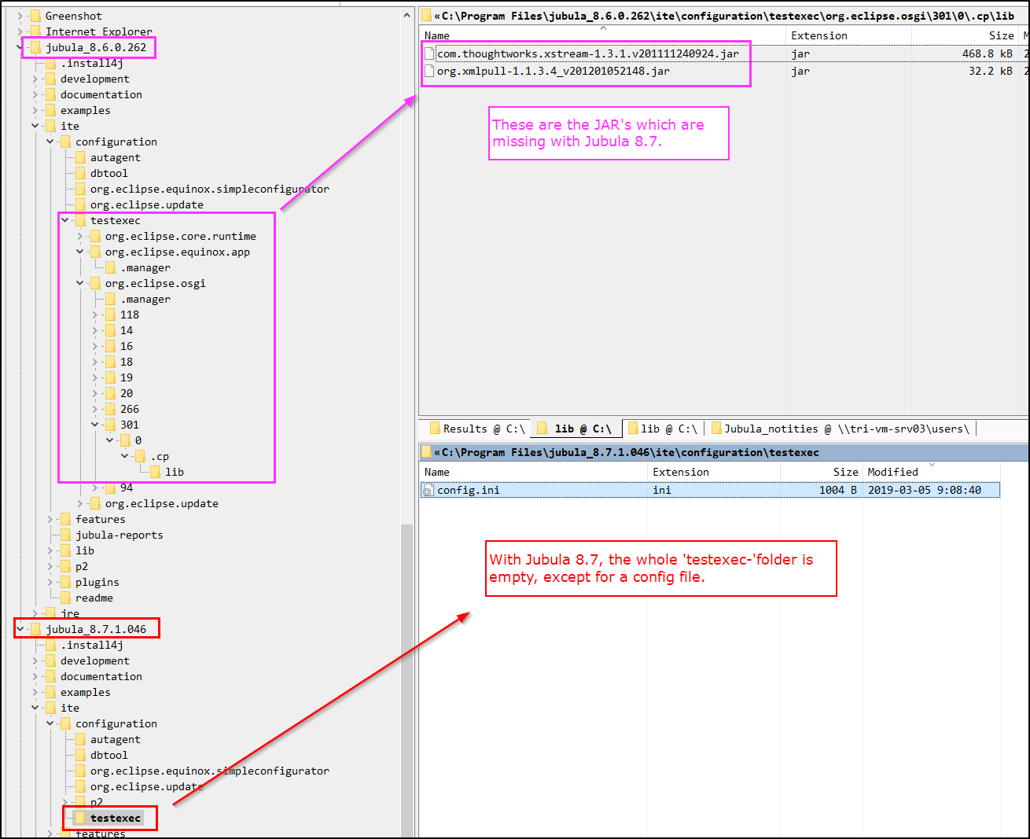Screen dimensions: 1030x839
Task: Sort top pane by Name column
Action: pyautogui.click(x=602, y=35)
